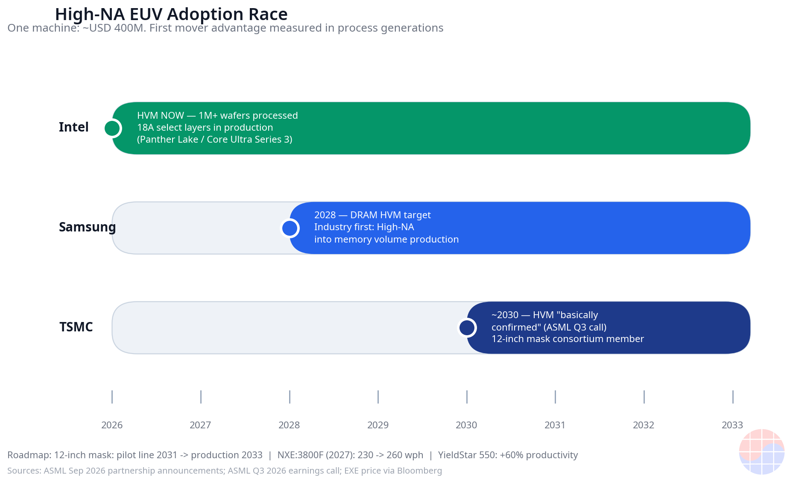
Task: Click the 2032 axis label
Action: click(x=644, y=425)
